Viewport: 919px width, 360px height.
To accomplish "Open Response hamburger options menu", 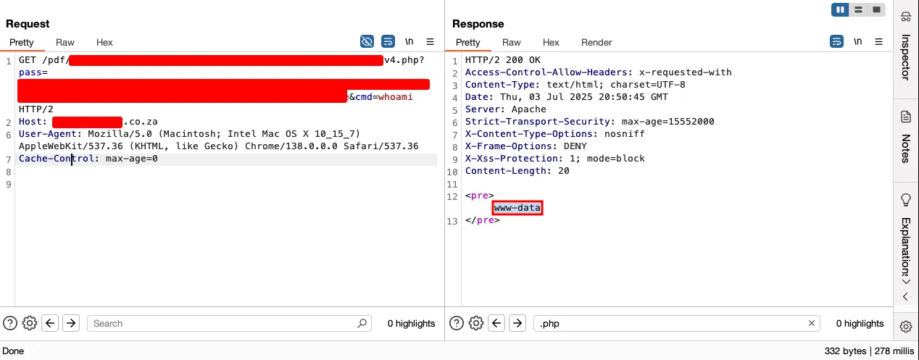I will click(x=878, y=41).
